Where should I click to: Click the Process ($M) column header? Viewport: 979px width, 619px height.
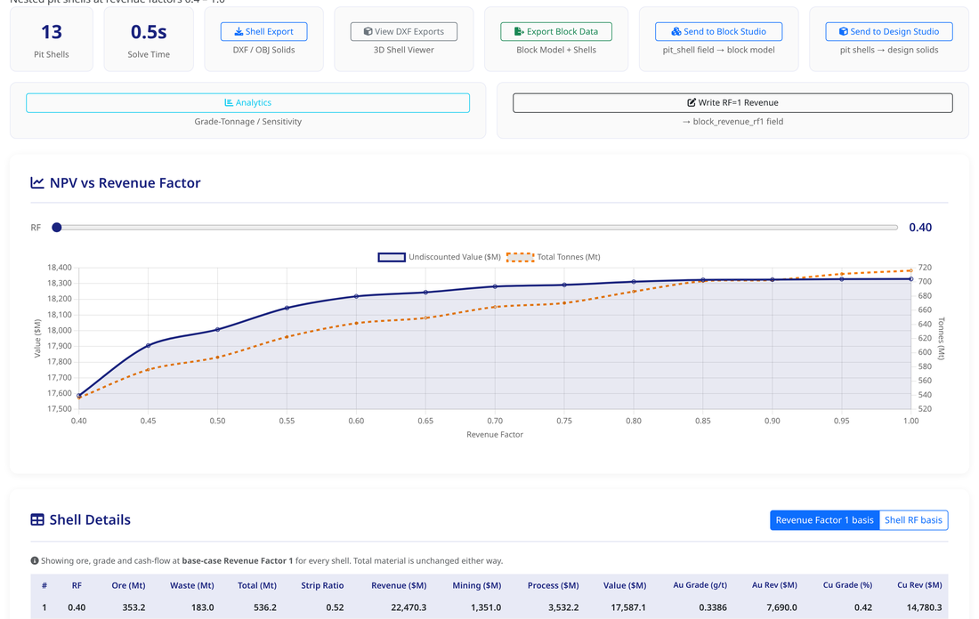tap(554, 585)
